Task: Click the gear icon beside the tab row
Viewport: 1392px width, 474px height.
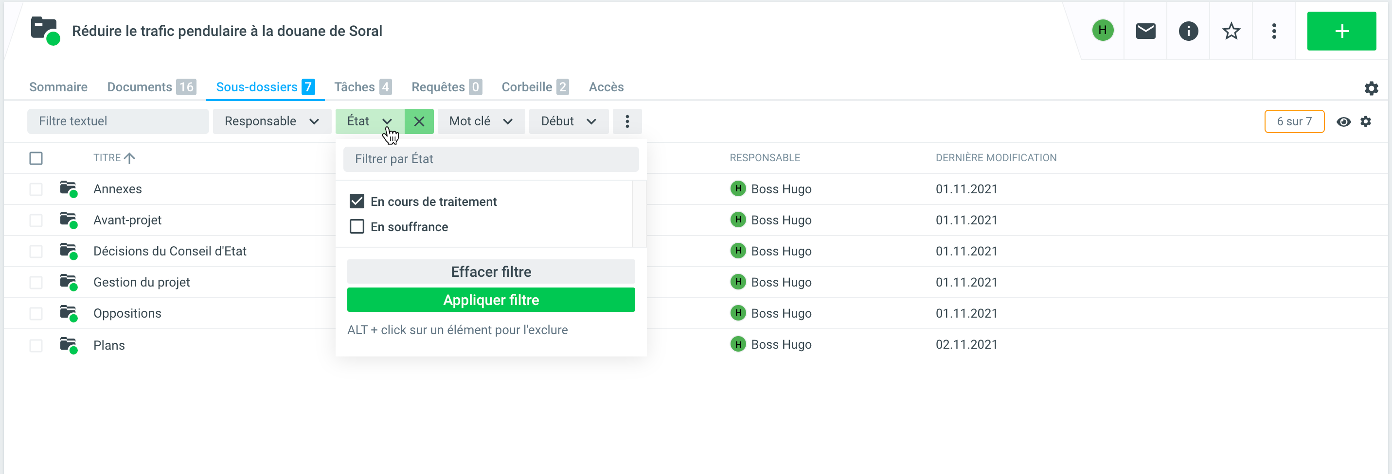Action: [x=1371, y=88]
